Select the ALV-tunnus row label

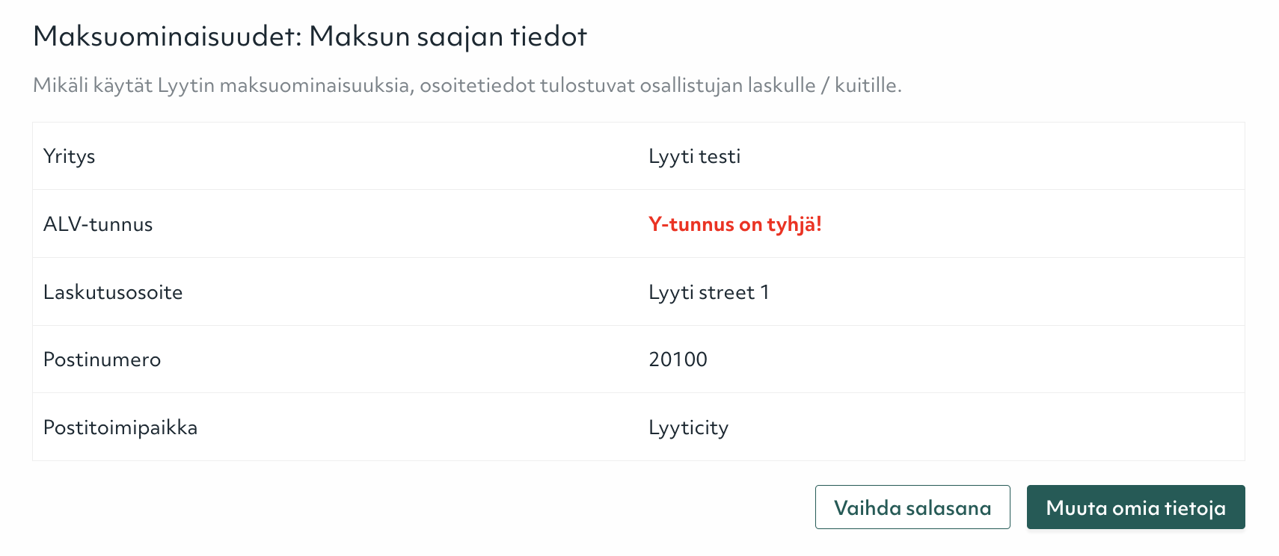[x=98, y=223]
